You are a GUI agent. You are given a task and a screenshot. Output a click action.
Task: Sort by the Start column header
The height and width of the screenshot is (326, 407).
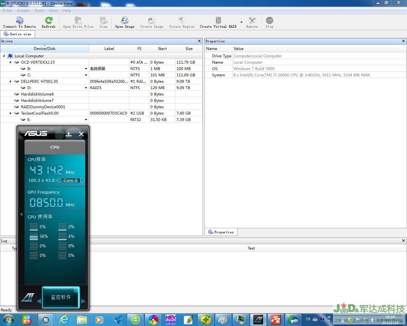[162, 48]
